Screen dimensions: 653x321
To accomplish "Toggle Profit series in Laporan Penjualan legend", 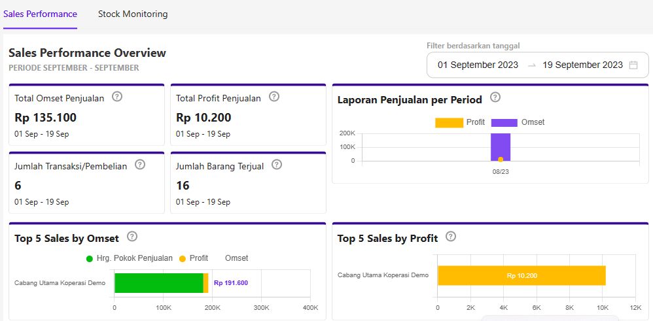I will pyautogui.click(x=459, y=122).
